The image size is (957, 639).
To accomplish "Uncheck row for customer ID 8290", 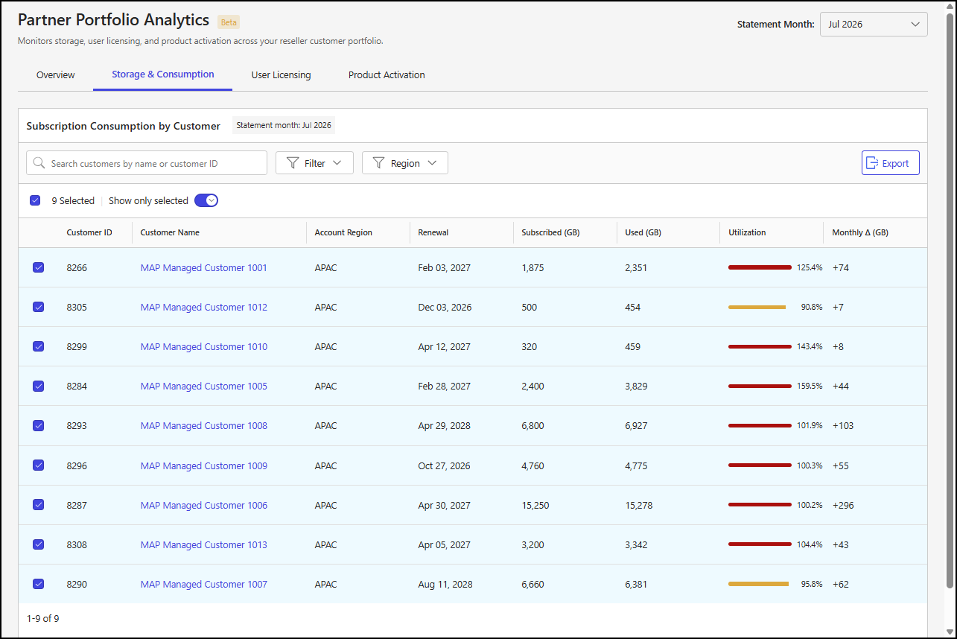I will click(39, 584).
